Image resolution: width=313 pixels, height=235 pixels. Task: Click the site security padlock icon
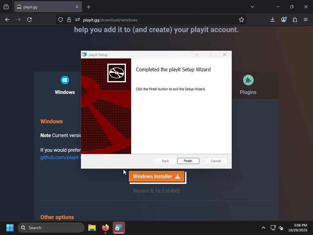point(69,20)
